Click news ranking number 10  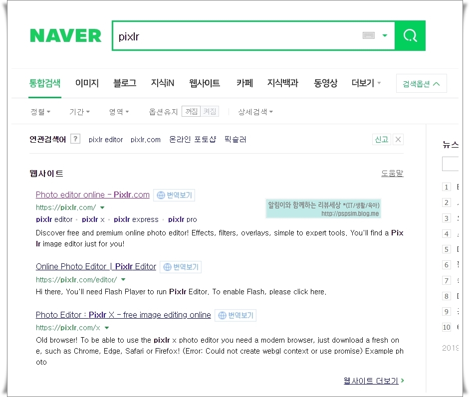click(447, 327)
